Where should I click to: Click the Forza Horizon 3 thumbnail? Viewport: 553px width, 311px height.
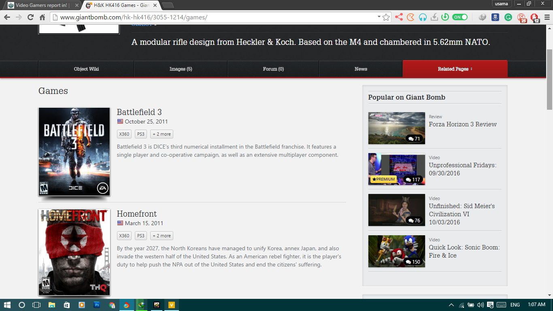tap(397, 128)
